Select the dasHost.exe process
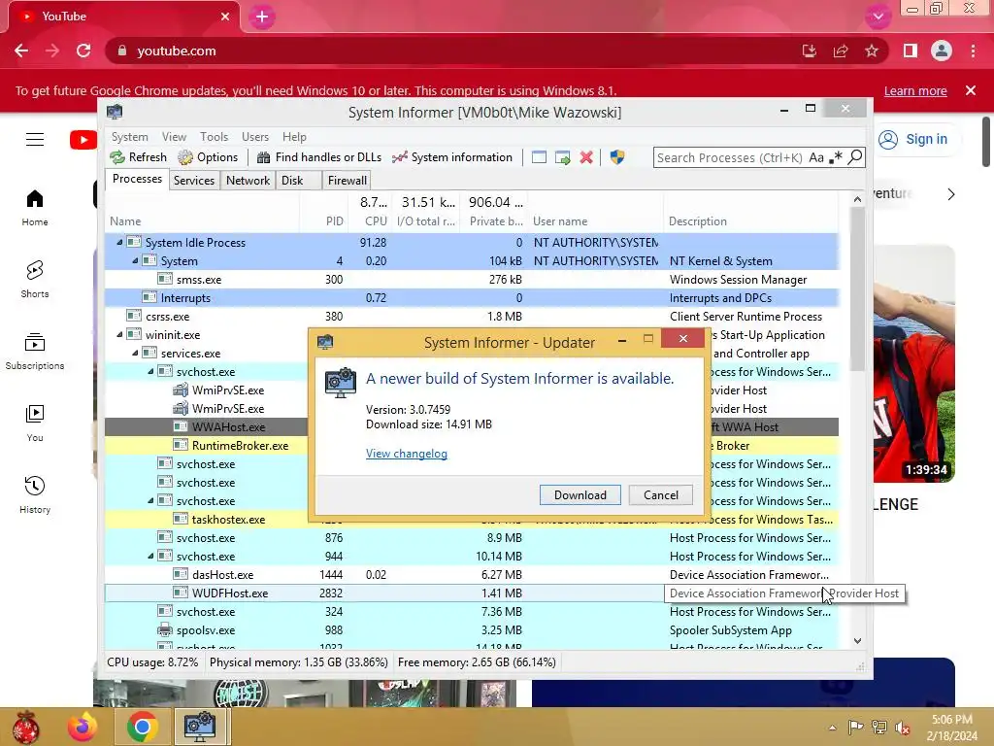This screenshot has width=994, height=746. [x=472, y=574]
